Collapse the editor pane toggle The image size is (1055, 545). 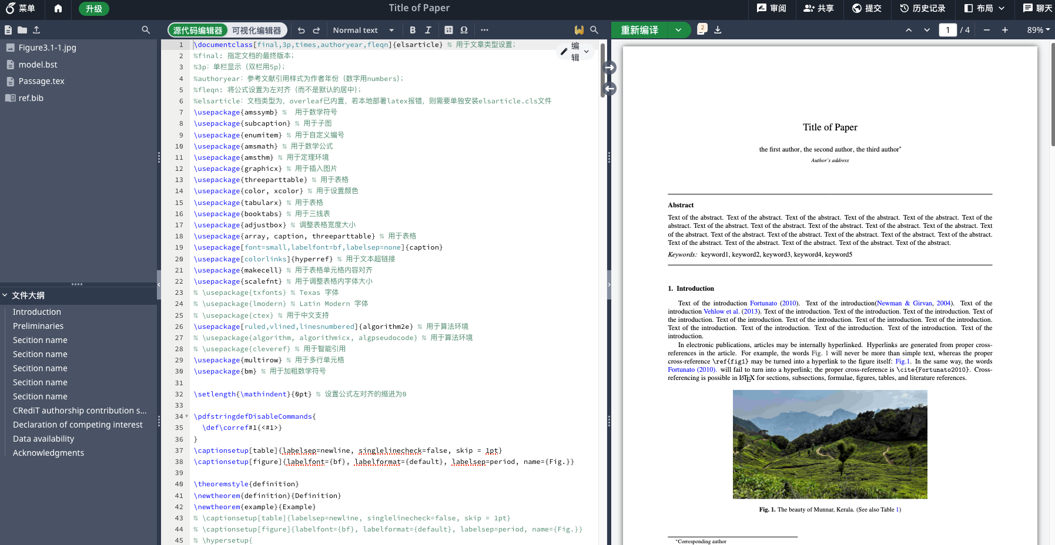(609, 285)
